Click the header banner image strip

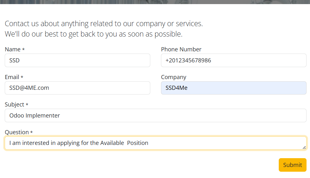tap(155, 2)
